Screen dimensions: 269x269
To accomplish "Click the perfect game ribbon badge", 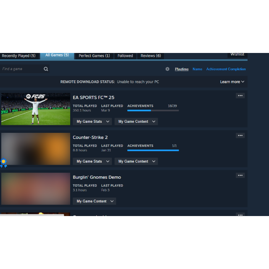I will click(3, 163).
